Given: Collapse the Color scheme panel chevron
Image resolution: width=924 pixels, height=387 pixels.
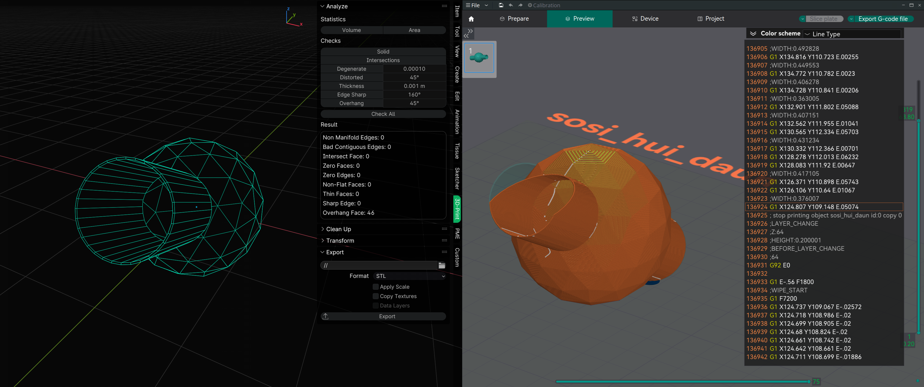Looking at the screenshot, I should (753, 33).
